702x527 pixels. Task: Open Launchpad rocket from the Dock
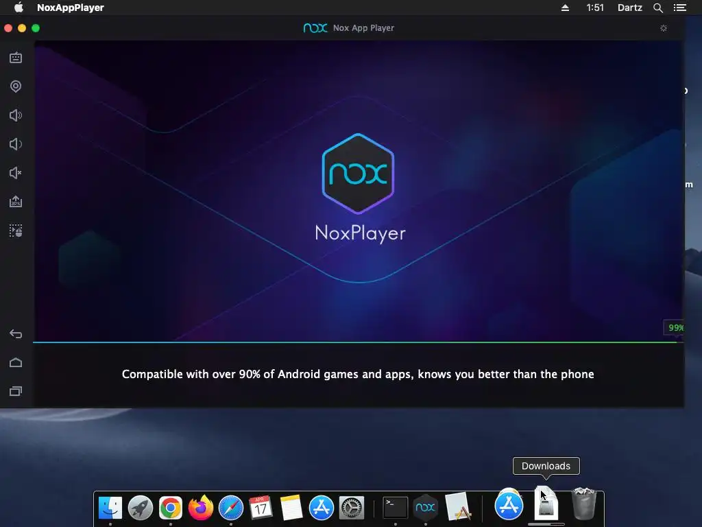click(140, 508)
